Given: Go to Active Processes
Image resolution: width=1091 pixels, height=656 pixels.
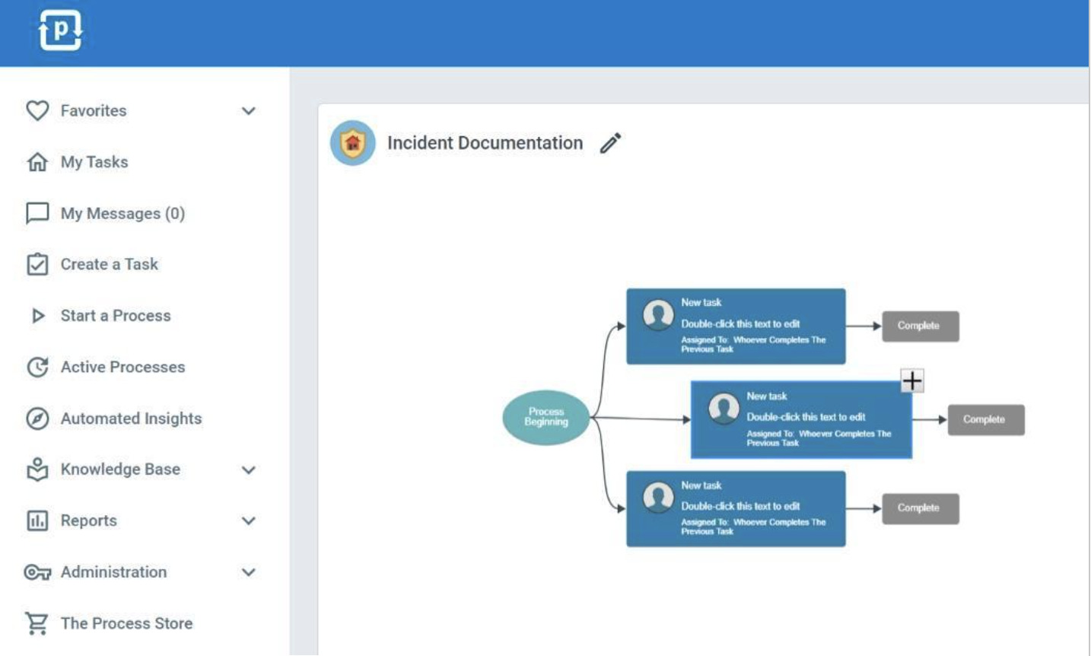Looking at the screenshot, I should coord(122,367).
